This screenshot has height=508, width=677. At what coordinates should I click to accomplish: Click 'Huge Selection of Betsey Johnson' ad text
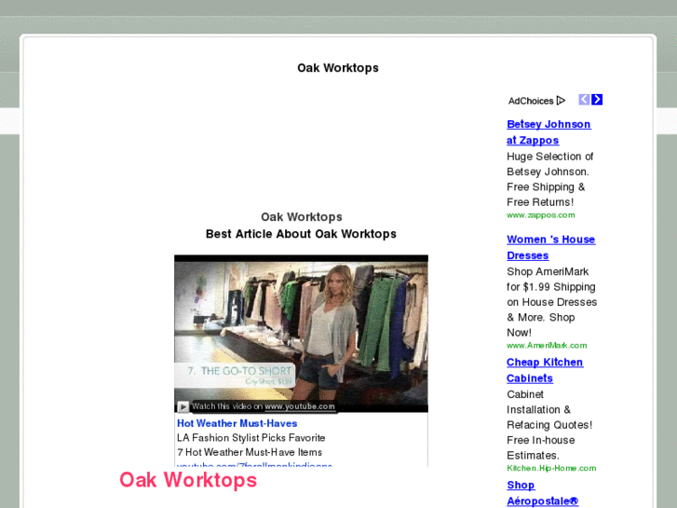coord(549,164)
